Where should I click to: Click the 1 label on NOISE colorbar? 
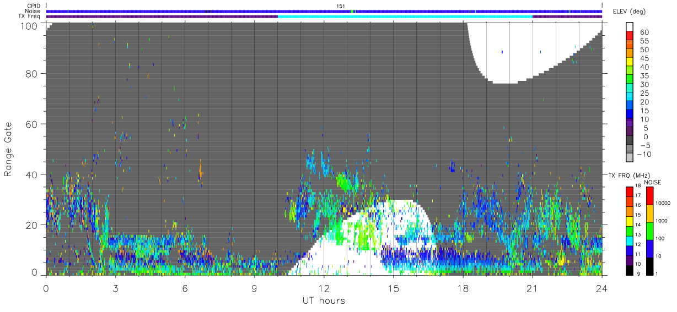(658, 273)
